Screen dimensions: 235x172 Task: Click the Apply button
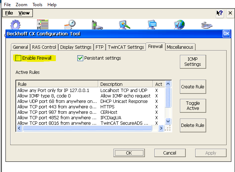(x=211, y=153)
